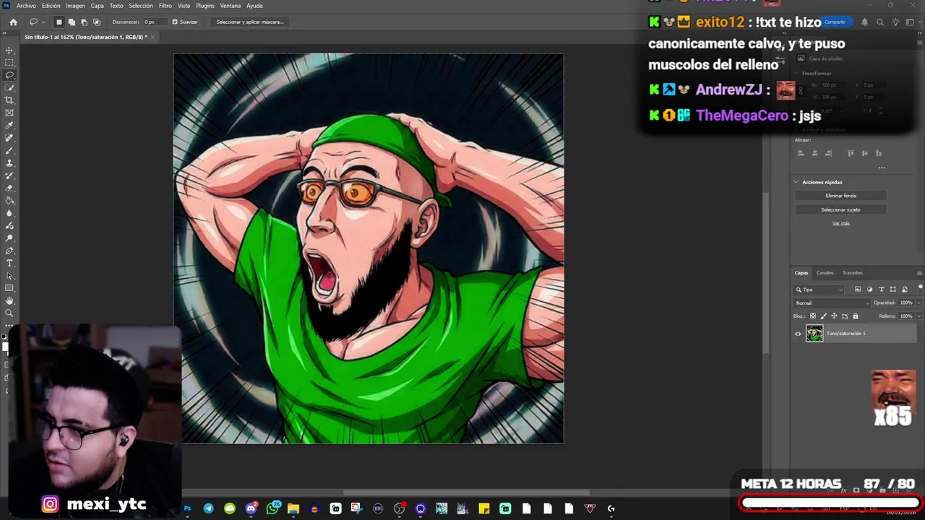The width and height of the screenshot is (925, 520).
Task: Toggle pixel layer filter in Capas
Action: 858,290
